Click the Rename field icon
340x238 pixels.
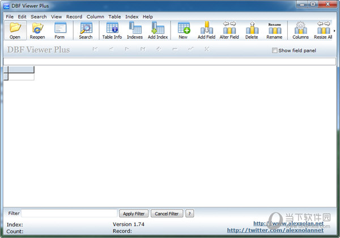[x=274, y=31]
